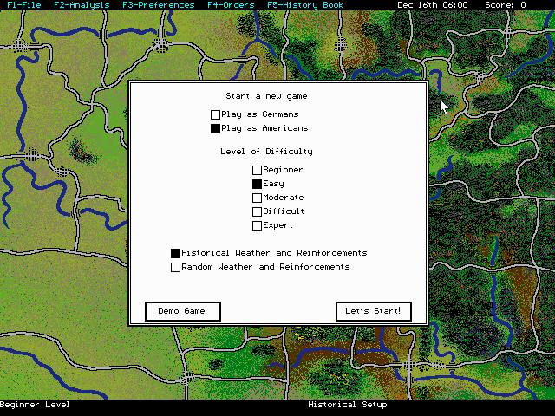Open the F1-File menu

click(x=23, y=5)
